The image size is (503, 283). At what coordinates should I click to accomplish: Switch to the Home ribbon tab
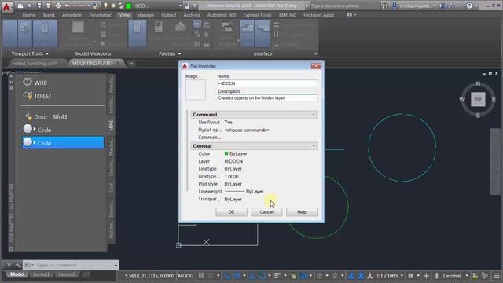click(29, 15)
